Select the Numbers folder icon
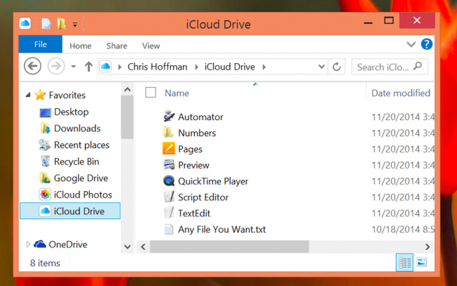457x286 pixels. 168,132
